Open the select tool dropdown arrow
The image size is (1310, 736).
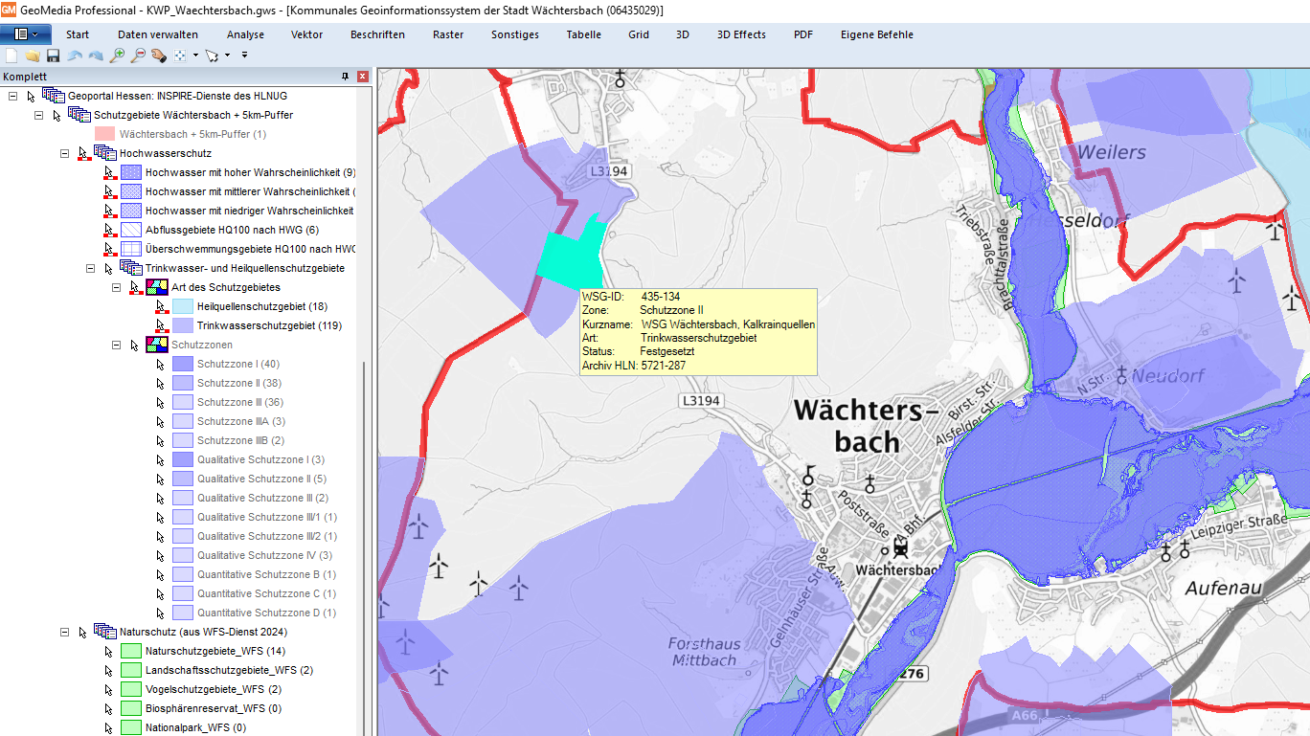point(227,56)
